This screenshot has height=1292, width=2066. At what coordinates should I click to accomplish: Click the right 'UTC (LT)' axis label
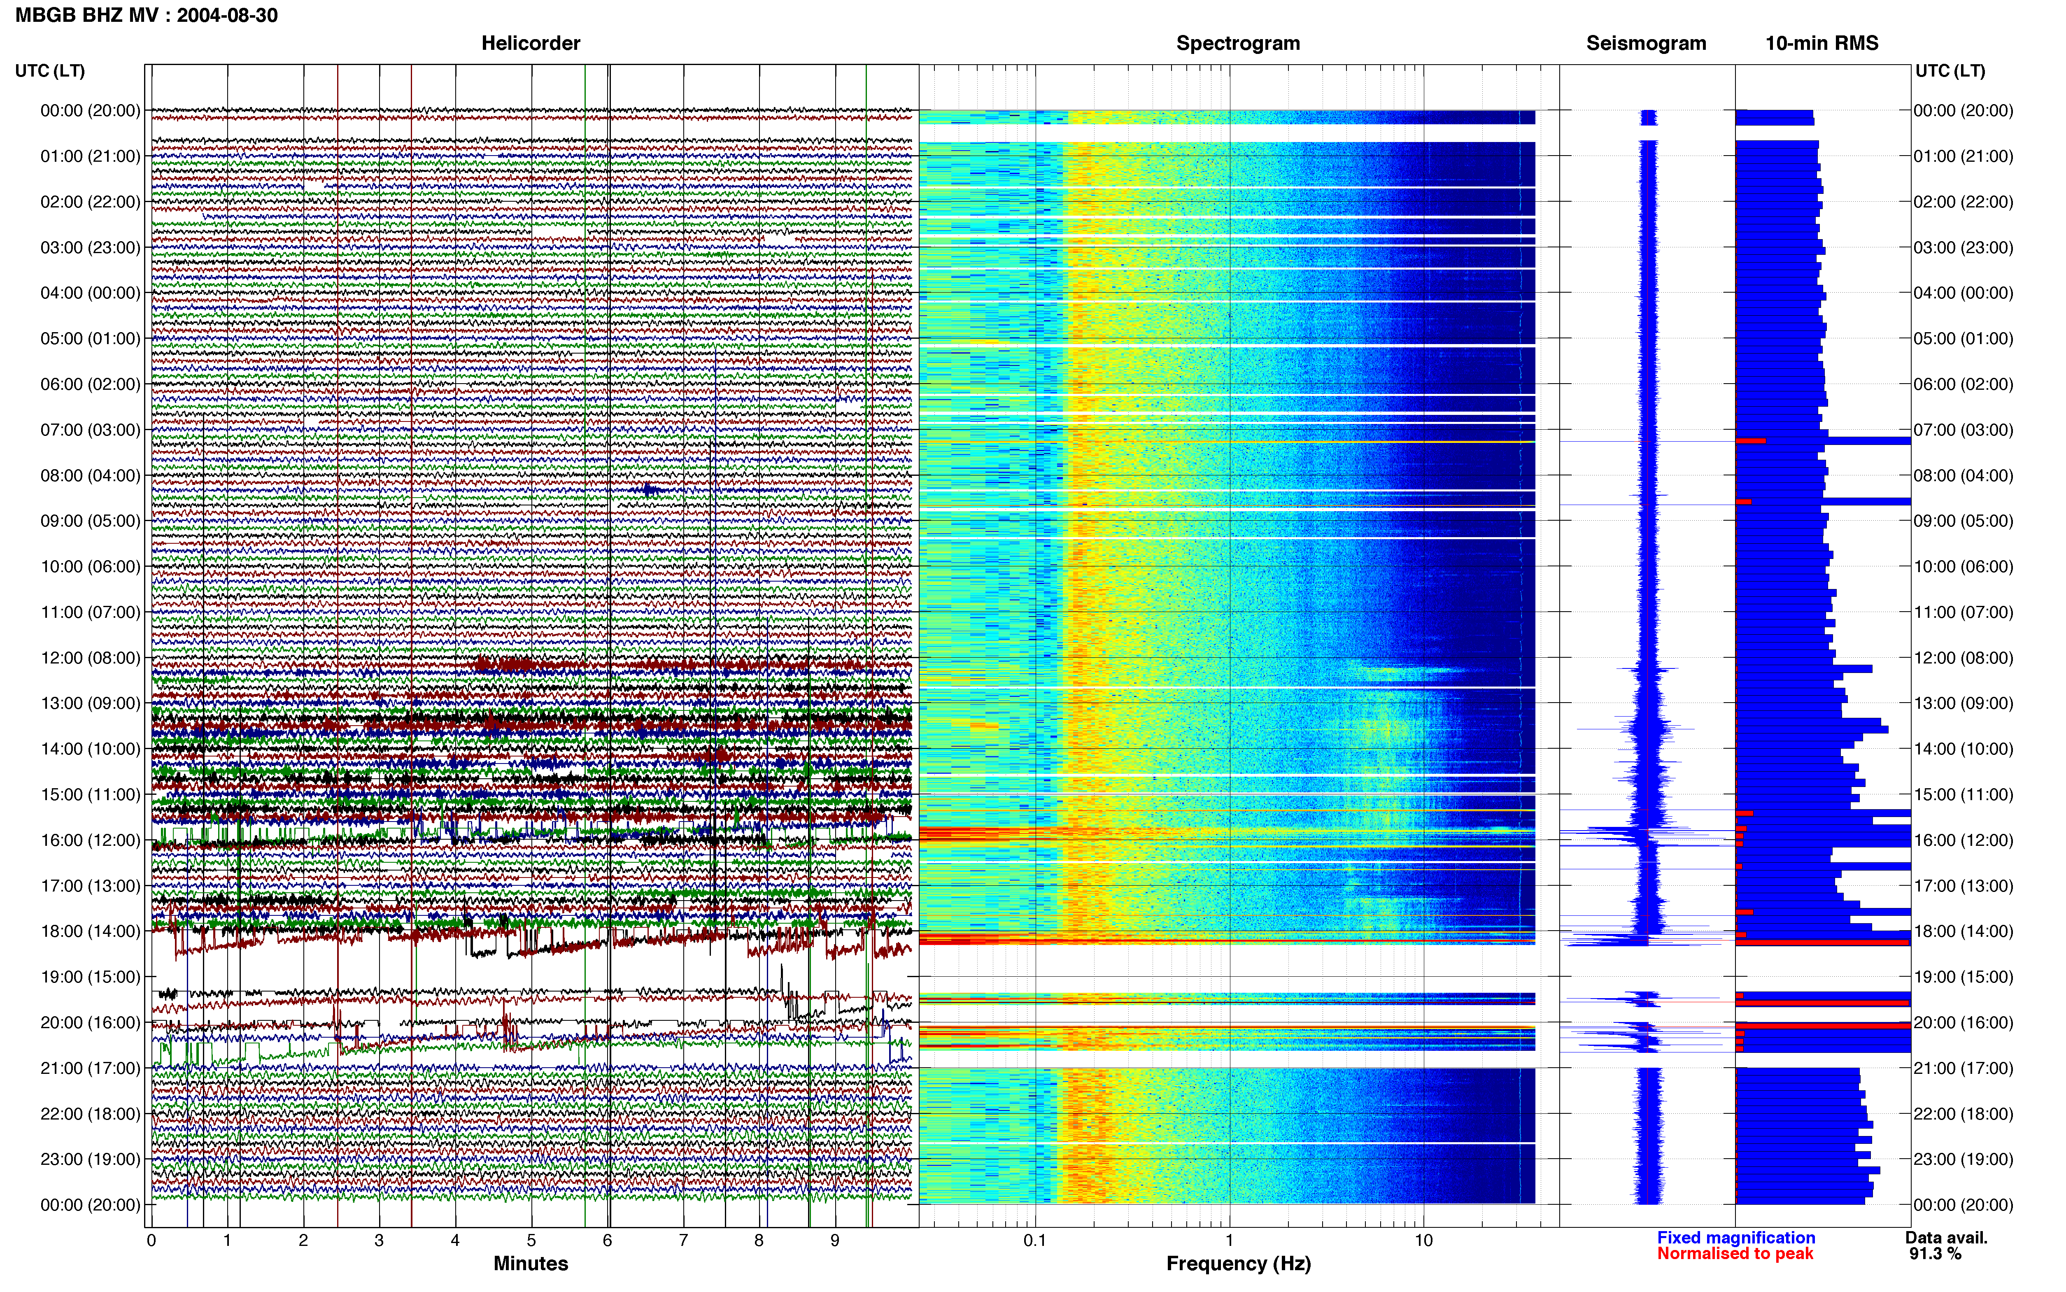pyautogui.click(x=1950, y=71)
